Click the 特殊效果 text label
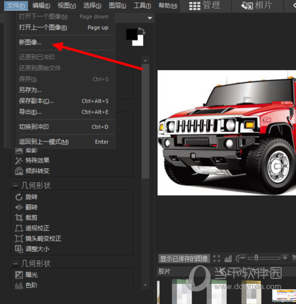The width and height of the screenshot is (296, 304). 38,161
